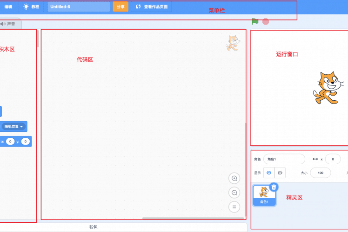Hide the sprite with the crossed-eye icon
Image resolution: width=348 pixels, height=232 pixels.
click(x=280, y=173)
